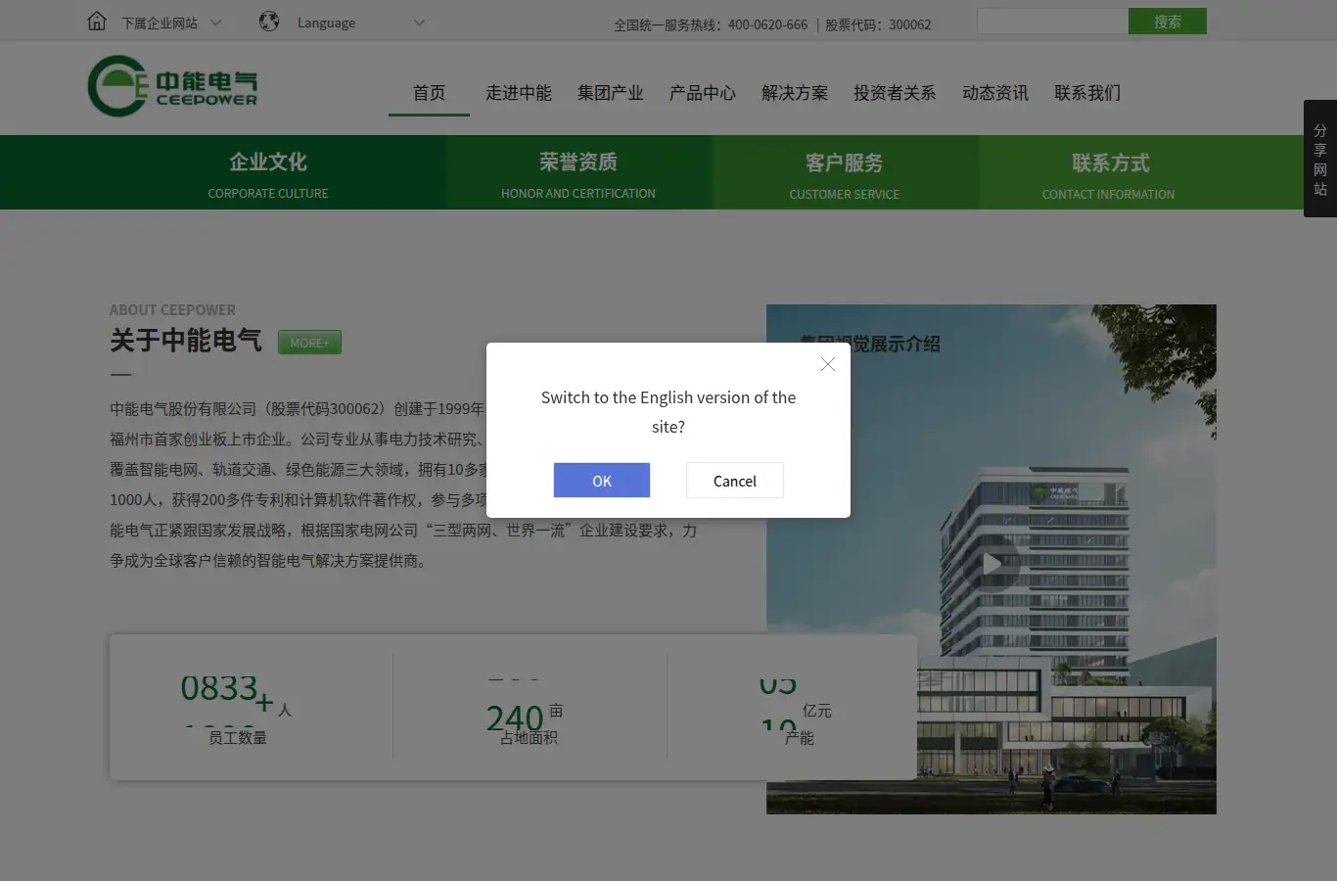Click the CEEPOWER logo
The height and width of the screenshot is (881, 1337).
172,86
